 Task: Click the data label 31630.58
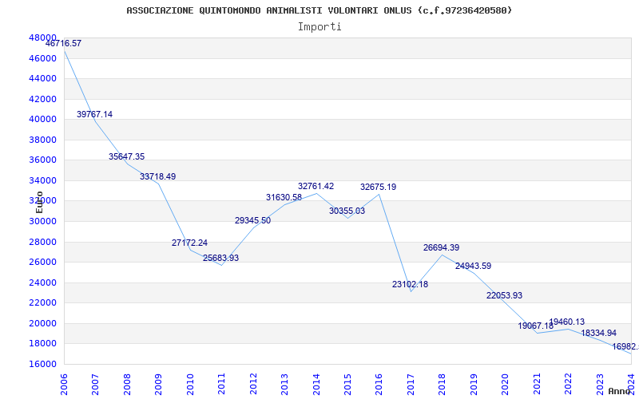(x=284, y=197)
